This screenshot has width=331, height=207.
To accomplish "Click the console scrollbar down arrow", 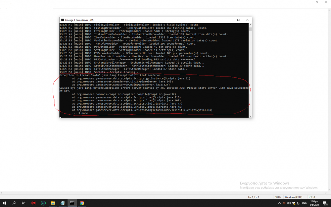I will coord(250,116).
